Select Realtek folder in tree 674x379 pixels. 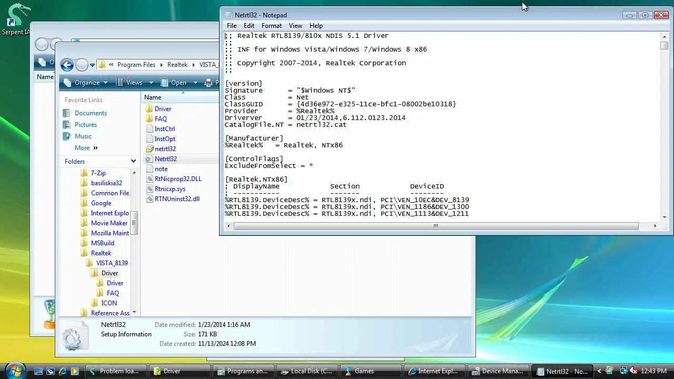101,253
